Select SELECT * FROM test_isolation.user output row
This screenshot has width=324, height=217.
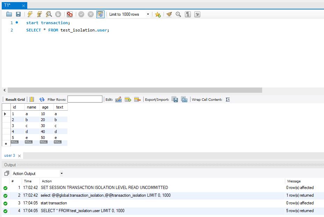click(x=163, y=211)
